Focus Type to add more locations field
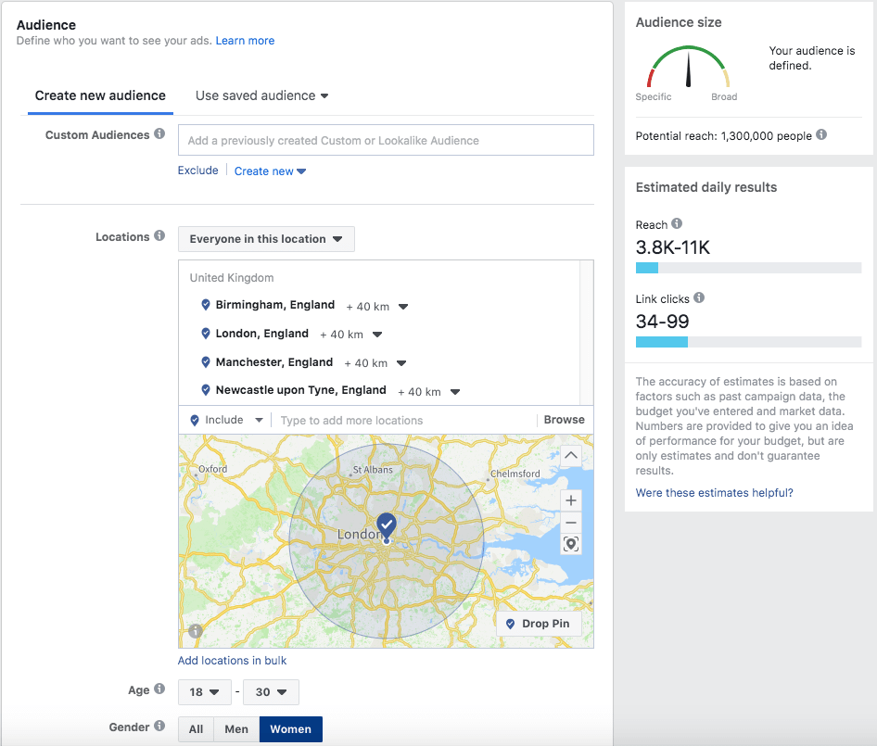The height and width of the screenshot is (746, 877). 404,420
